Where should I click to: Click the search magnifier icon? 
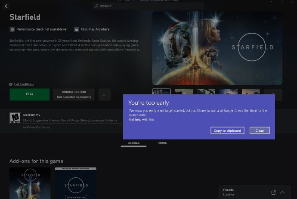coord(96,6)
